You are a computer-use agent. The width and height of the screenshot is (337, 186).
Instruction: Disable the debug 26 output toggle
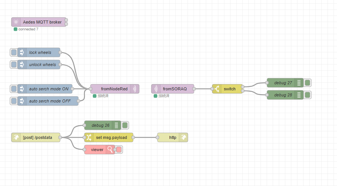(125, 125)
